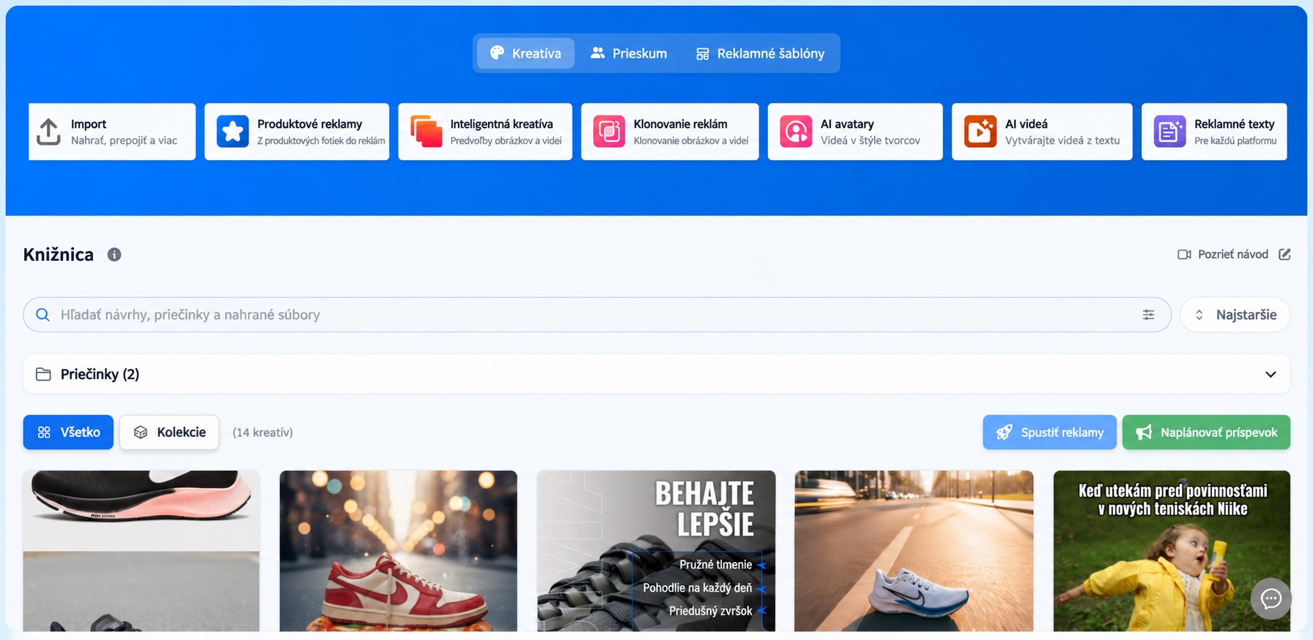Open the Reklamné texty card

(x=1214, y=132)
